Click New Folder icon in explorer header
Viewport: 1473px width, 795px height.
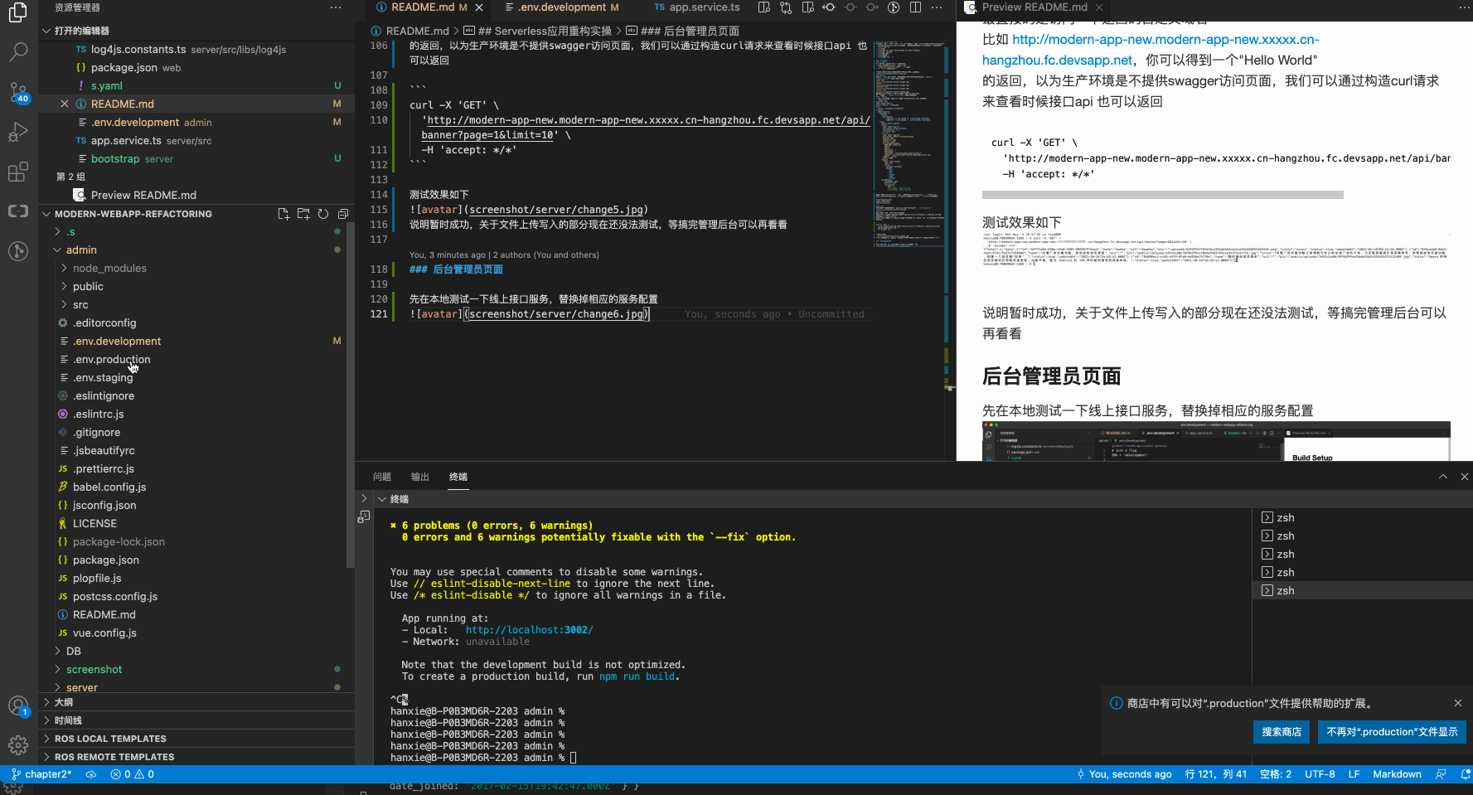[x=303, y=214]
